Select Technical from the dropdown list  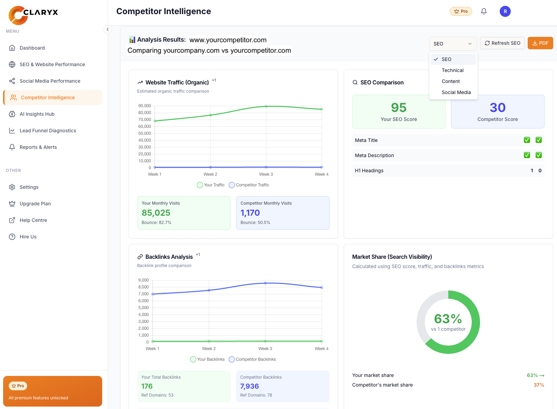click(x=452, y=70)
